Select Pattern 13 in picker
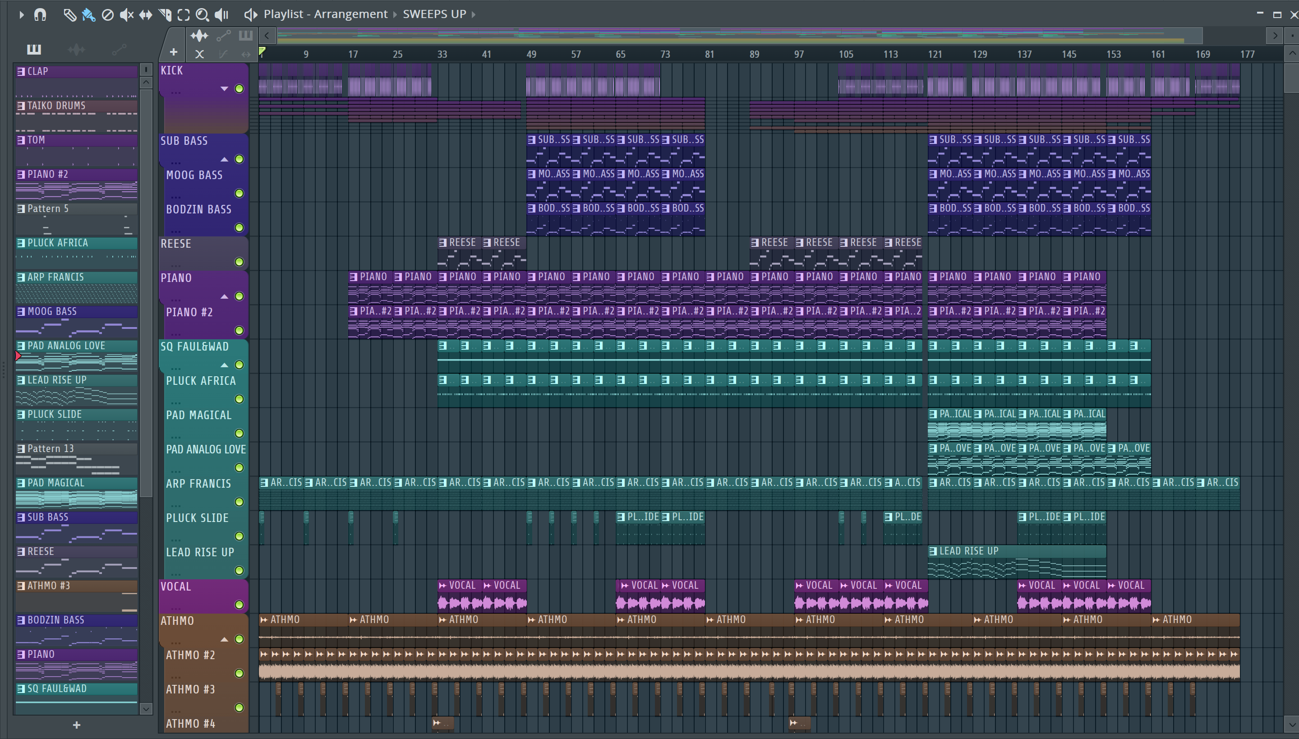Viewport: 1299px width, 739px height. [76, 458]
